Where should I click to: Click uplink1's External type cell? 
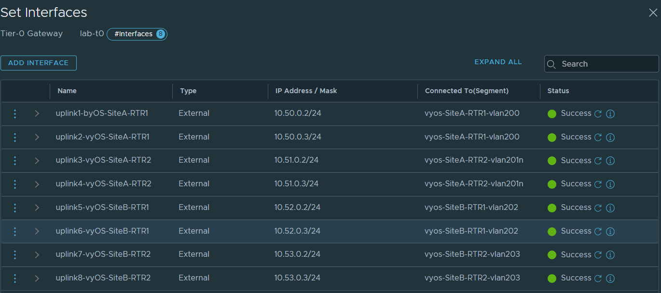coord(194,113)
